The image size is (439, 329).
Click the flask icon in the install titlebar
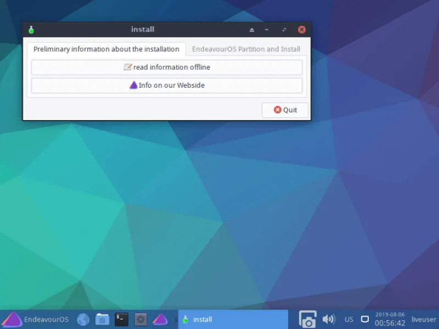31,30
